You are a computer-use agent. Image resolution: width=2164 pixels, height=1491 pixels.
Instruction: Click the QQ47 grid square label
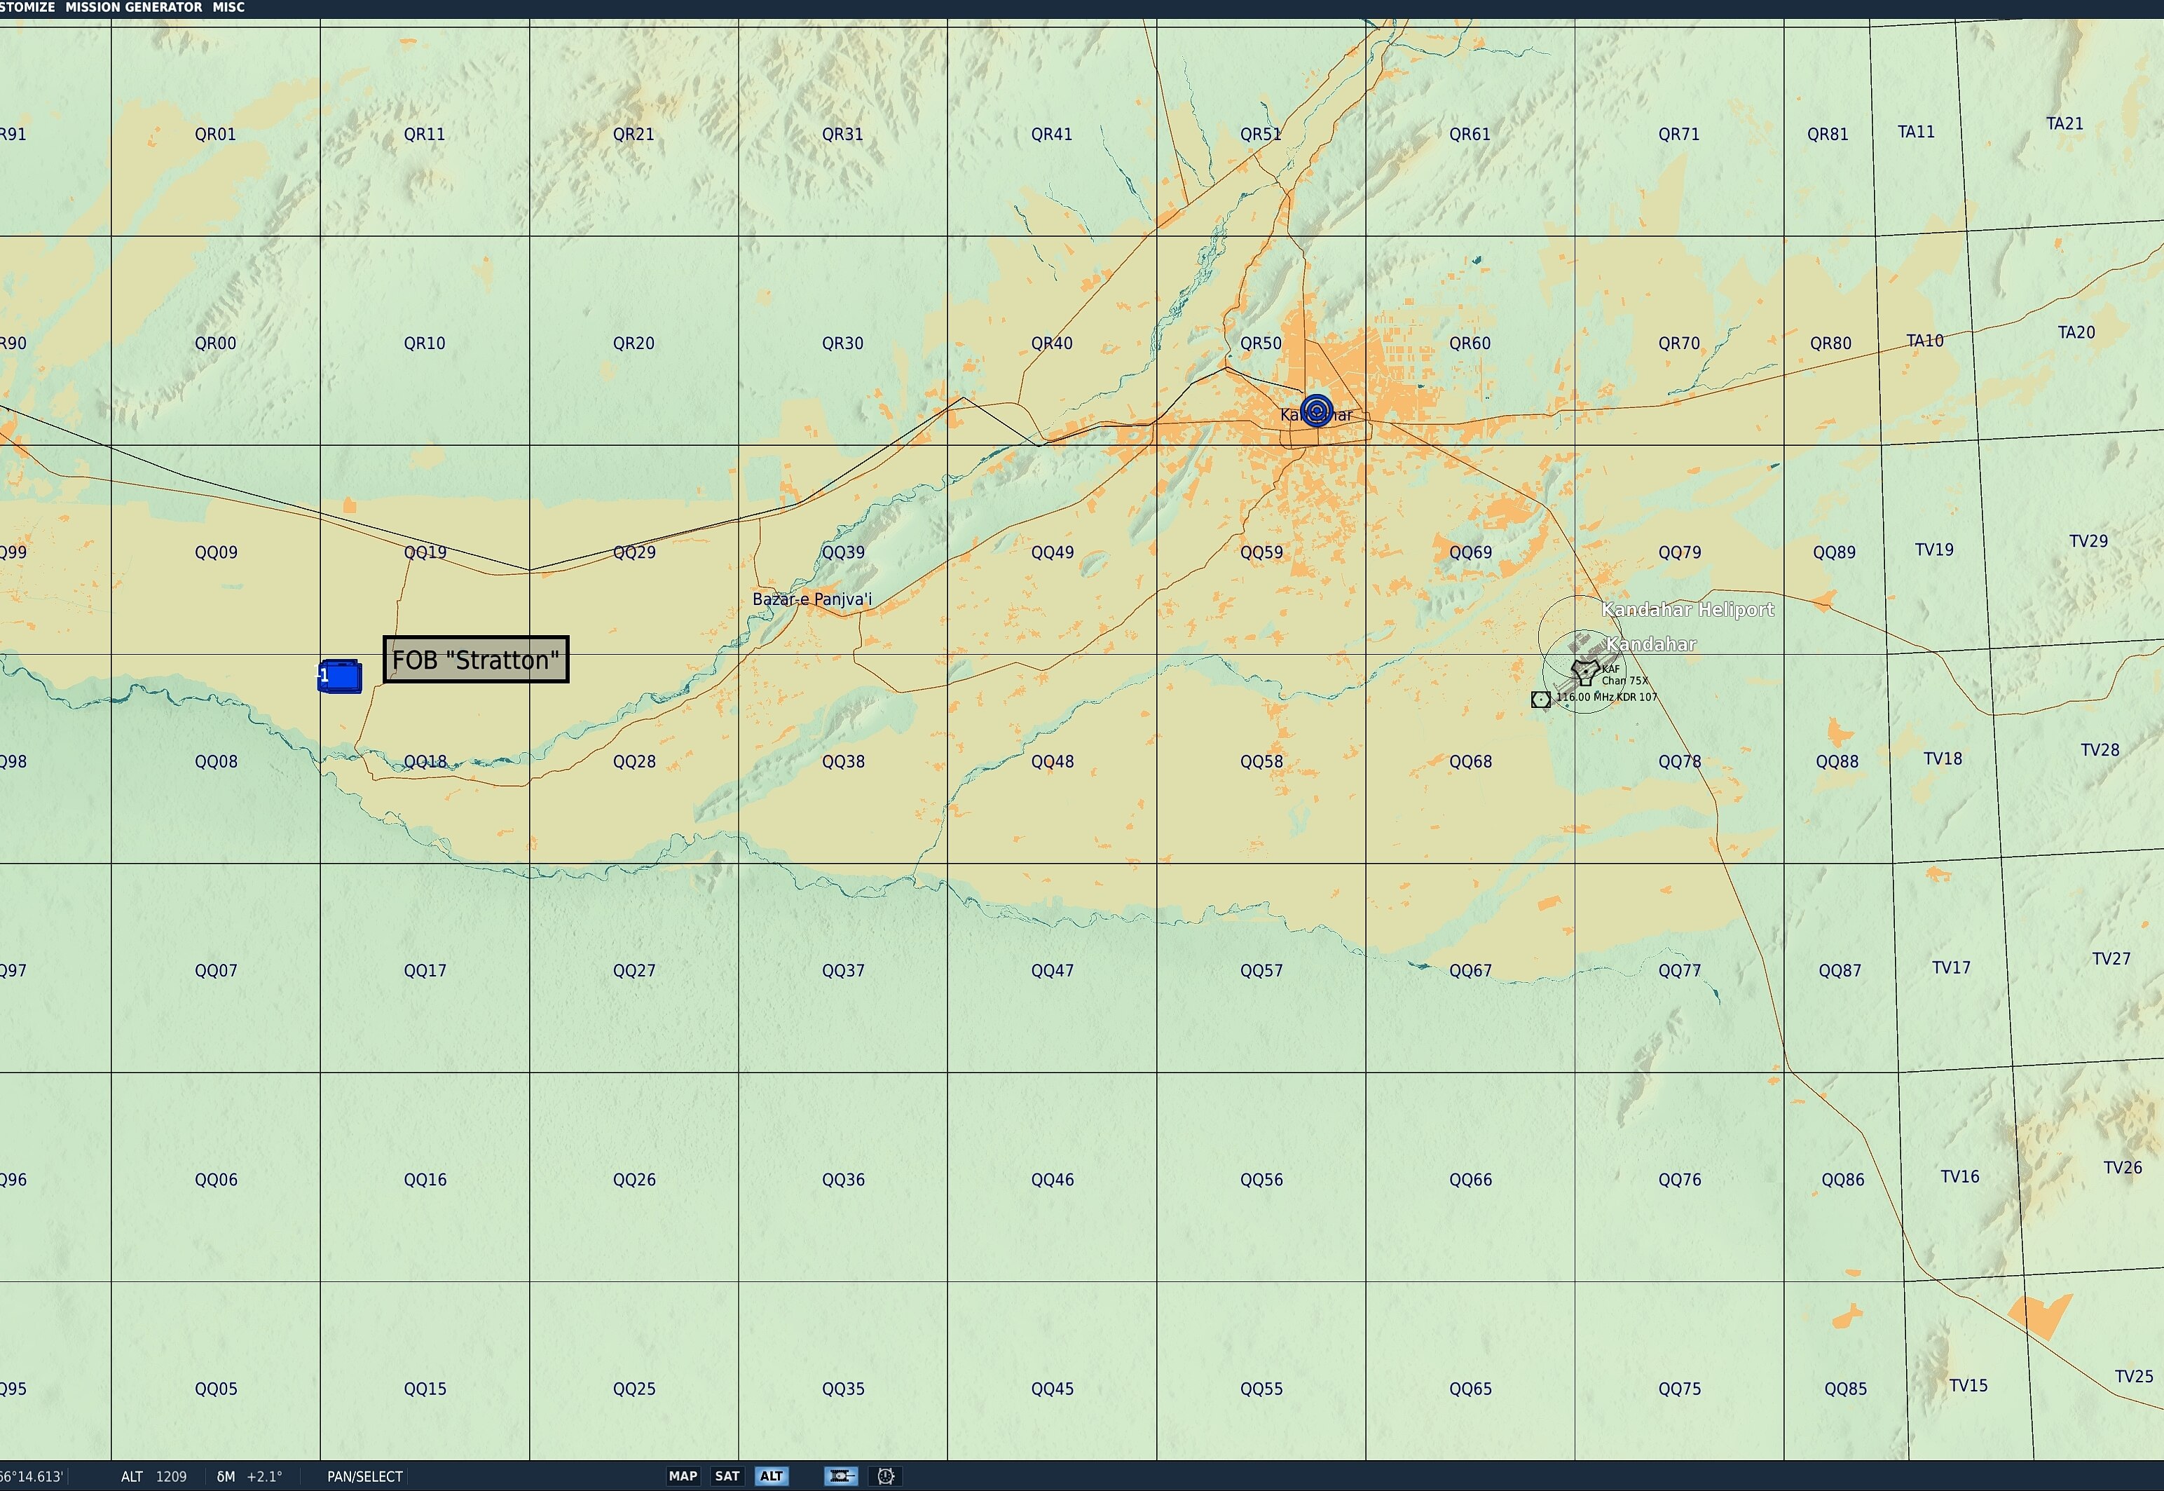[x=1052, y=971]
